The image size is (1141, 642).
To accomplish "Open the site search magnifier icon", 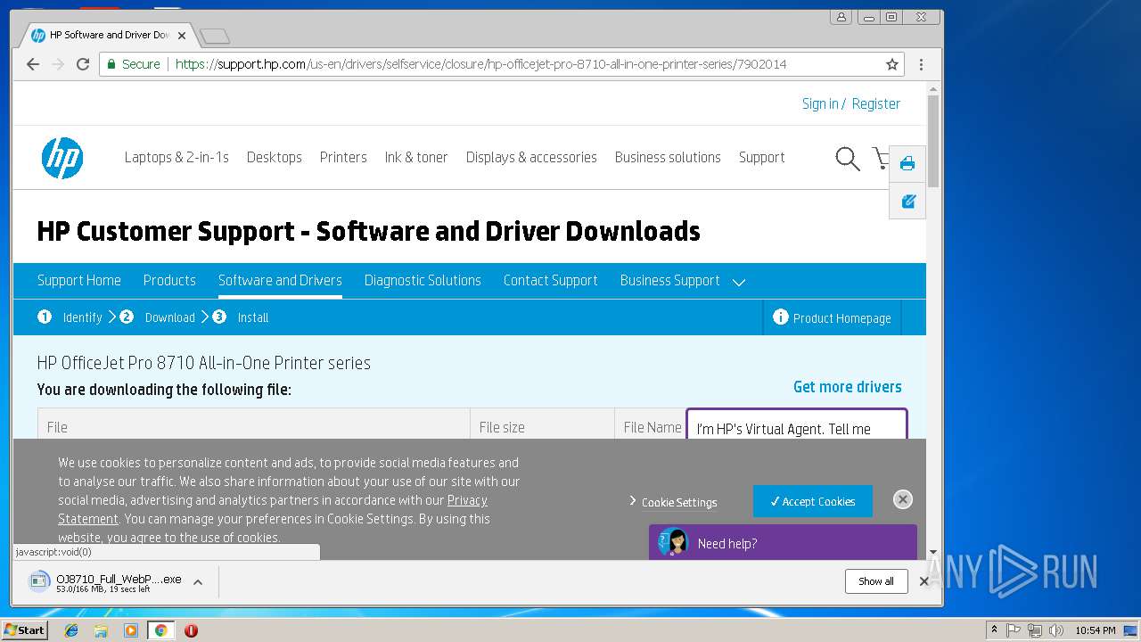I will click(x=847, y=159).
